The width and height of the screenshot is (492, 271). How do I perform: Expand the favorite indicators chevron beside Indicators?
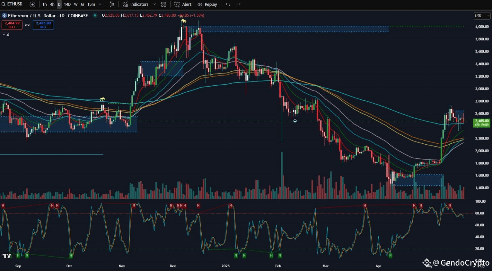tap(154, 4)
